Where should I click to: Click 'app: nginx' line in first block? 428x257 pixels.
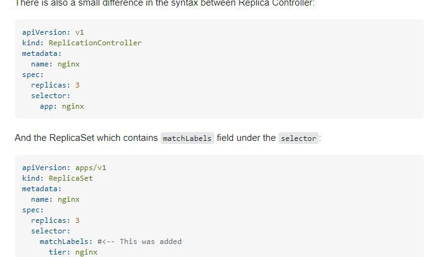tap(62, 106)
